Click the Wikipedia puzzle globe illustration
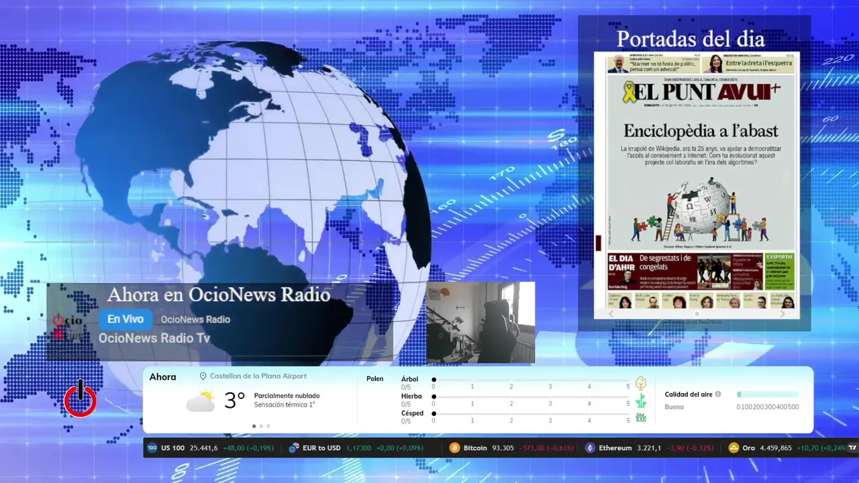This screenshot has width=859, height=483. [x=701, y=207]
